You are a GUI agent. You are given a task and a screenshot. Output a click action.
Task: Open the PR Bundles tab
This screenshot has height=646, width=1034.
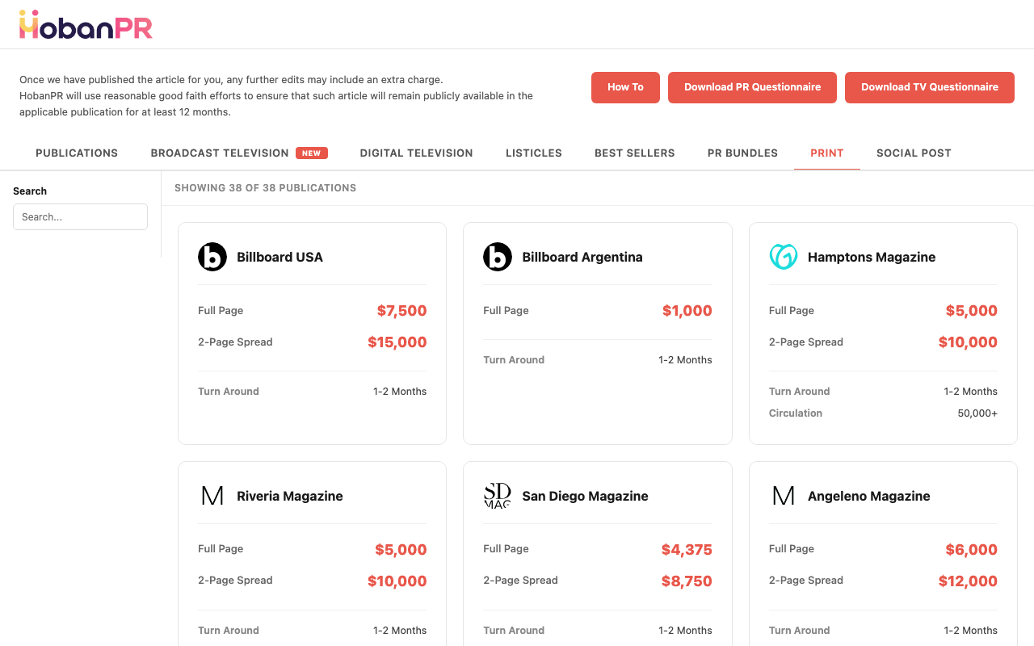click(742, 153)
